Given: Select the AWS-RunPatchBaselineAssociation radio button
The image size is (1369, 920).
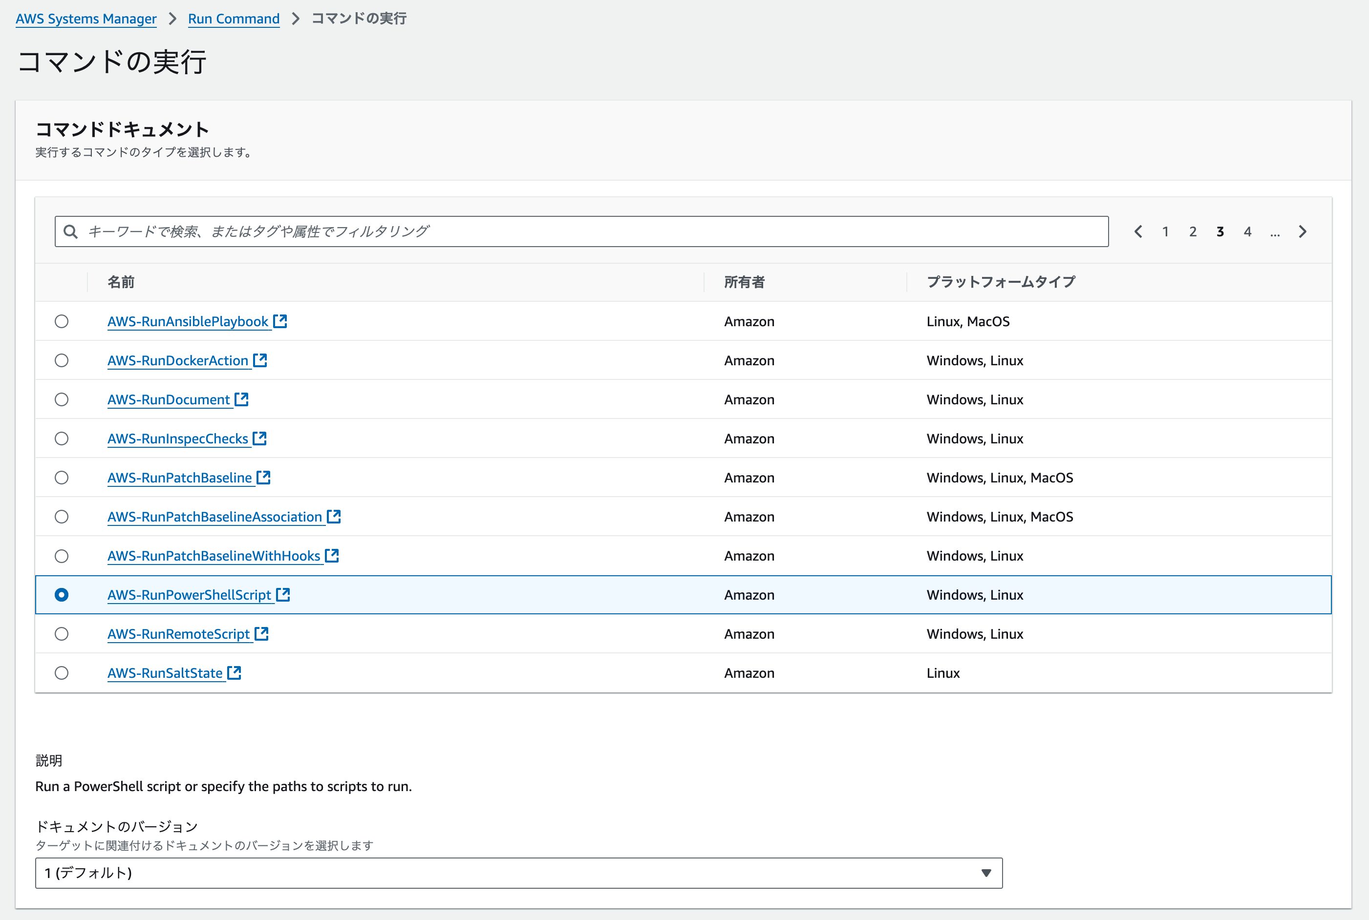Looking at the screenshot, I should (62, 516).
